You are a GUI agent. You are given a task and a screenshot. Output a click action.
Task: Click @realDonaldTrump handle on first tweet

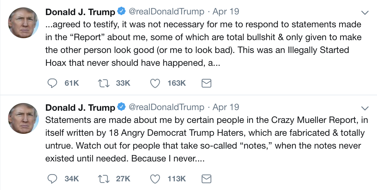166,12
